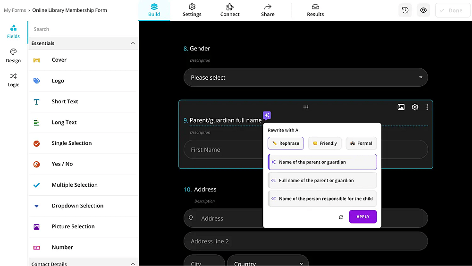Collapse the Essentials section

tap(133, 43)
